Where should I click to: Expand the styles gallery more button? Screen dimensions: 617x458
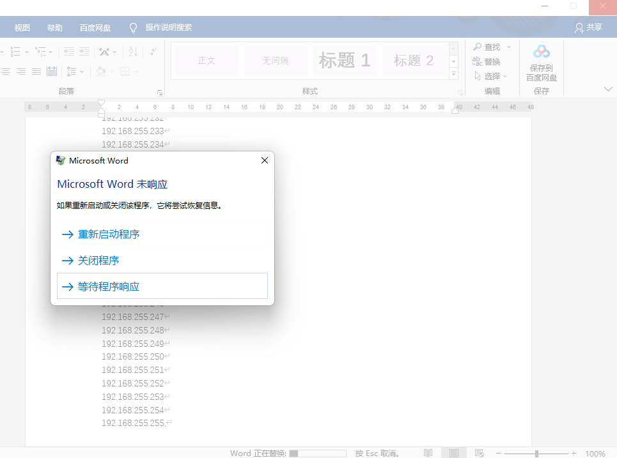[454, 73]
